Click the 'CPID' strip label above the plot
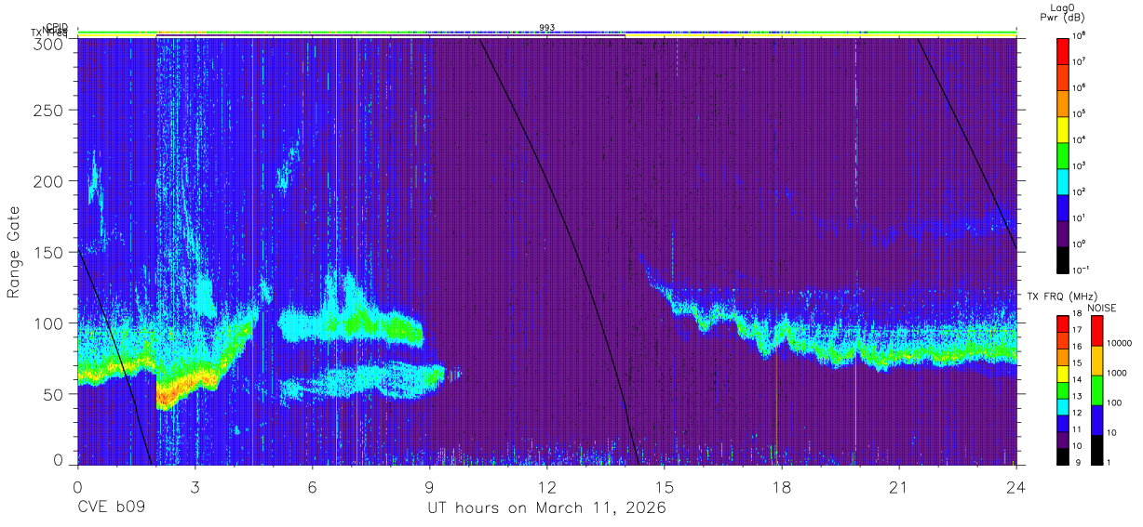 click(x=56, y=27)
